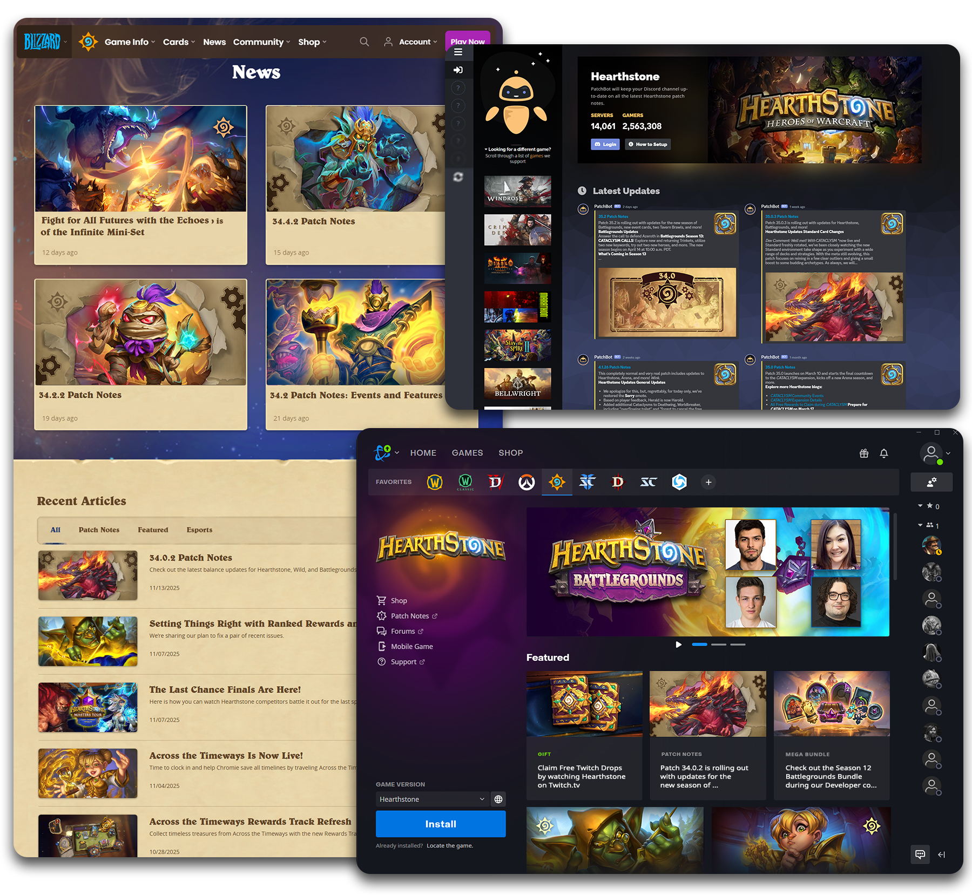This screenshot has width=972, height=895.
Task: Select Diablo III in the favorites bar
Action: [618, 482]
